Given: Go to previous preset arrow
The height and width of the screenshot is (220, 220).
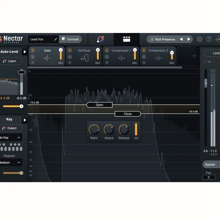Looking at the screenshot, I should pos(181,39).
